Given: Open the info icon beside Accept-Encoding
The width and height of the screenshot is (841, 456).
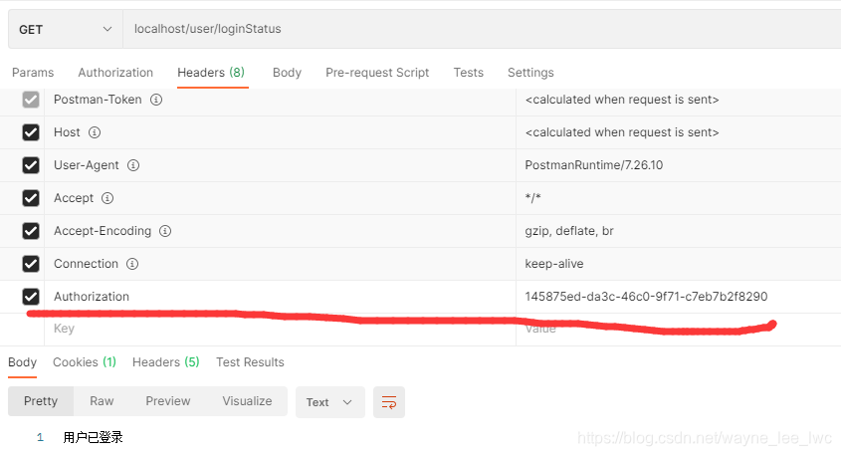Looking at the screenshot, I should click(x=165, y=231).
